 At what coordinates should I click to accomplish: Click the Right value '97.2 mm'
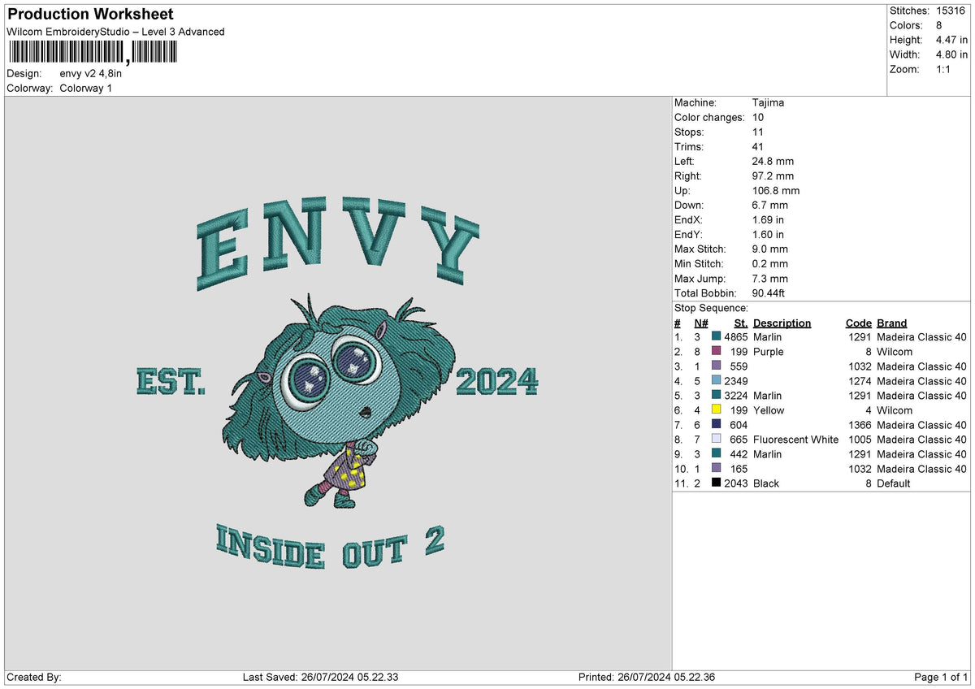click(773, 176)
